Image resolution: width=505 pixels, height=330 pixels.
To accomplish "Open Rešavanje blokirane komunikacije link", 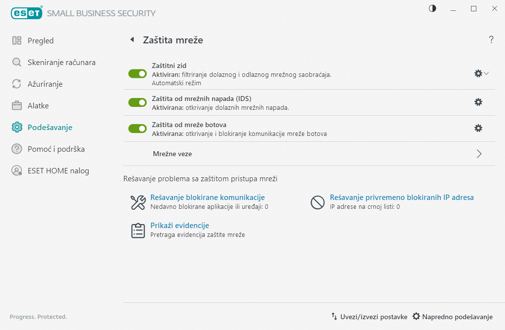I will (x=208, y=198).
